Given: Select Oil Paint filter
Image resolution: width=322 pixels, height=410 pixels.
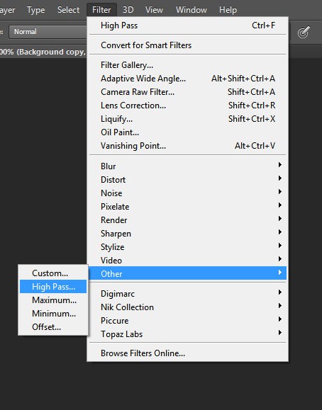Looking at the screenshot, I should click(x=187, y=132).
